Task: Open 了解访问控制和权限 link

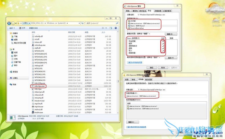Action: click(x=135, y=62)
